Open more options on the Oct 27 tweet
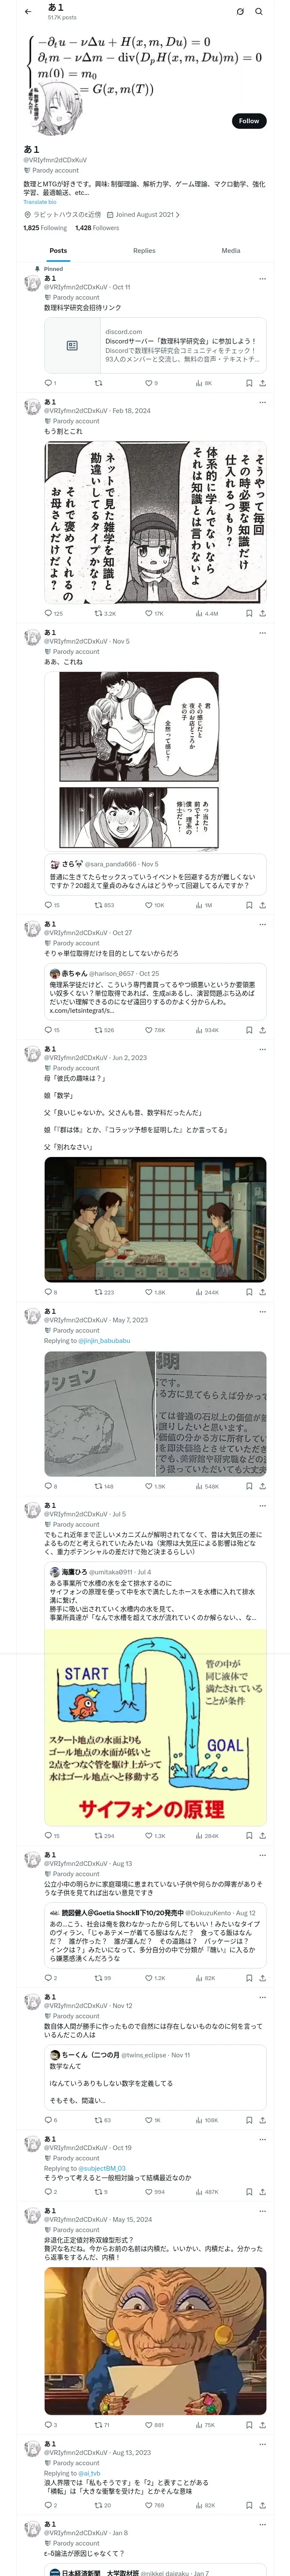This screenshot has height=2576, width=290. coord(262,924)
